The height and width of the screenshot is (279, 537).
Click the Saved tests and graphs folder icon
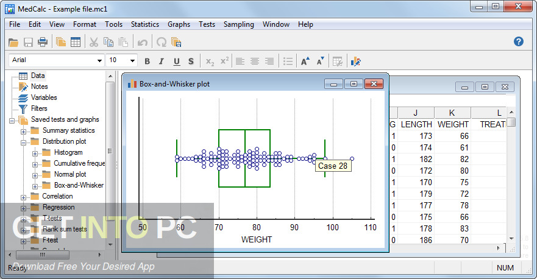(x=23, y=120)
